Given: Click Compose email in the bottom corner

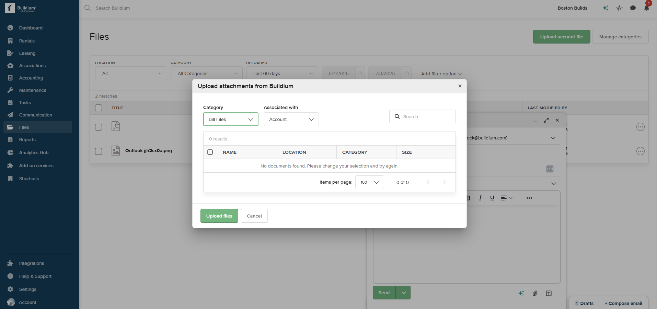Looking at the screenshot, I should [623, 303].
